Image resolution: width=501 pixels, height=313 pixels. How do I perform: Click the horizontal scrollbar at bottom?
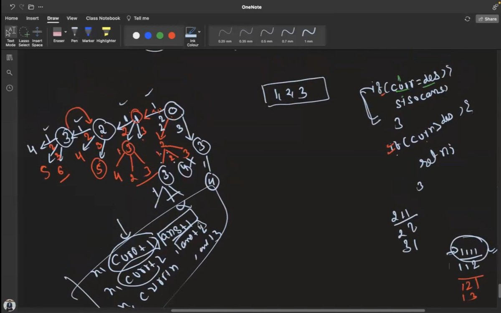point(298,310)
